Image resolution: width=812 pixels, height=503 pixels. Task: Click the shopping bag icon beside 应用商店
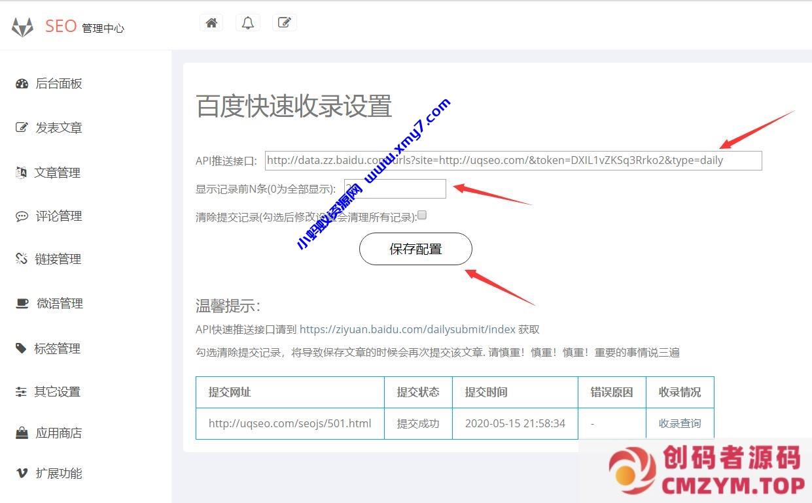click(x=22, y=433)
